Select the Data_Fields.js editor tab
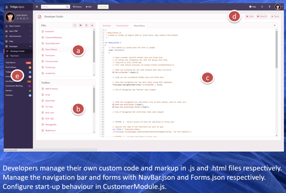 pyautogui.click(x=139, y=26)
